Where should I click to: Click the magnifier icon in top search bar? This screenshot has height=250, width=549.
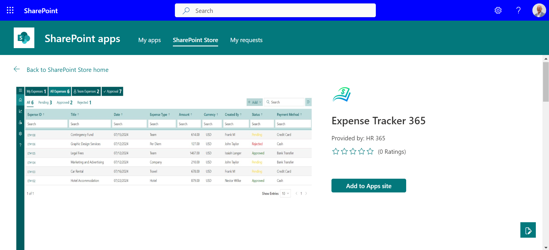186,11
